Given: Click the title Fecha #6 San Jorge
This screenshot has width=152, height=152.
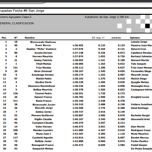Looking at the screenshot, I should [x=29, y=10].
